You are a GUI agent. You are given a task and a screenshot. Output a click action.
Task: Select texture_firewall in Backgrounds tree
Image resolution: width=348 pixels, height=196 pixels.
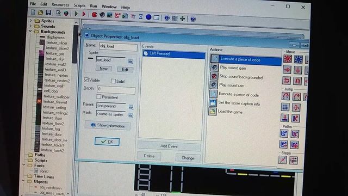tap(55, 102)
